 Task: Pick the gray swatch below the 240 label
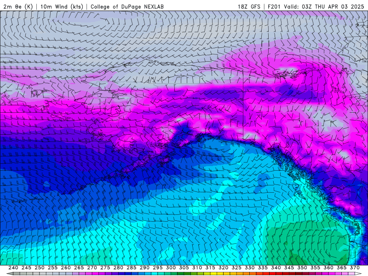click(x=17, y=274)
